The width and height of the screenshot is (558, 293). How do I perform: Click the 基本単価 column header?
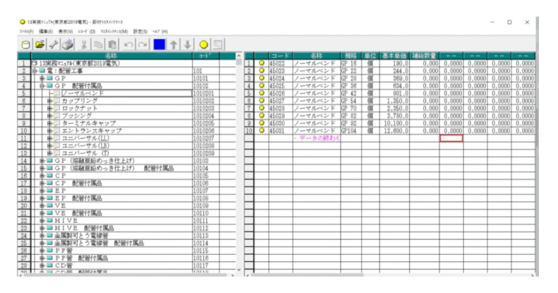[395, 56]
